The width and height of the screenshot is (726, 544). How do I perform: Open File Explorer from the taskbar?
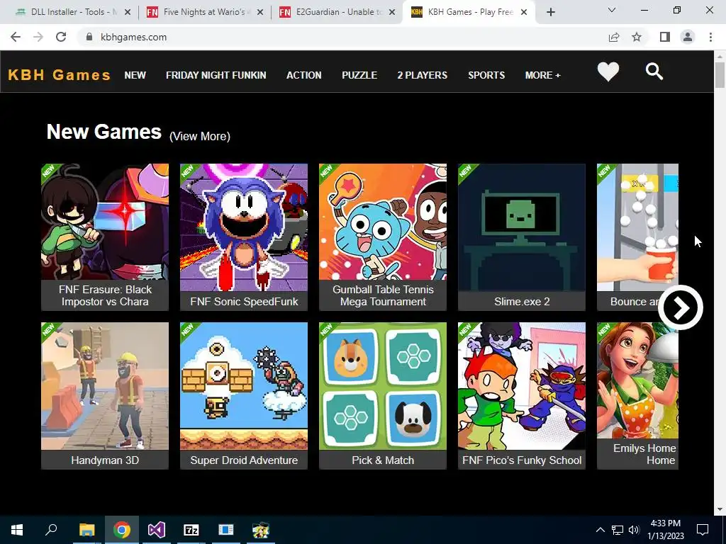pyautogui.click(x=86, y=530)
